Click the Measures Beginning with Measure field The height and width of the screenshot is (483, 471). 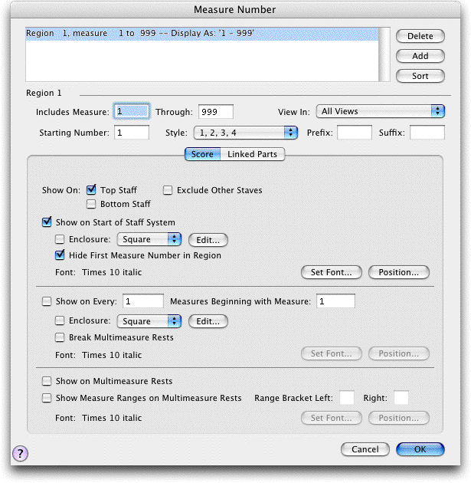pos(335,301)
